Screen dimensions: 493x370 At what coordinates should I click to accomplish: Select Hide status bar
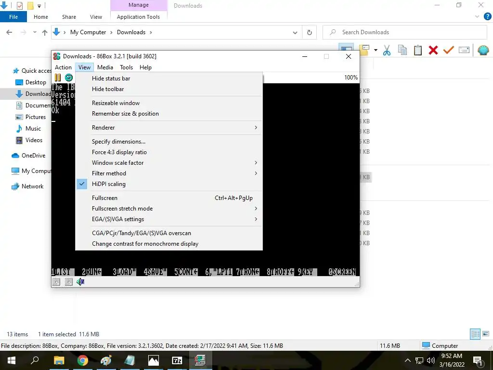[169, 79]
